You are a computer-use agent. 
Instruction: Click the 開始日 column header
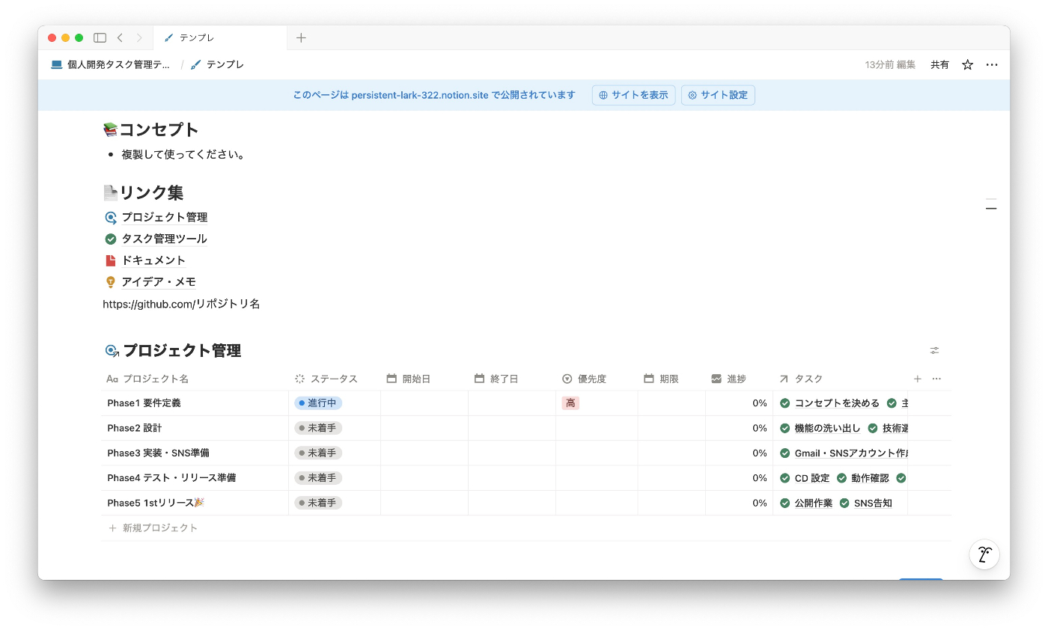click(424, 379)
